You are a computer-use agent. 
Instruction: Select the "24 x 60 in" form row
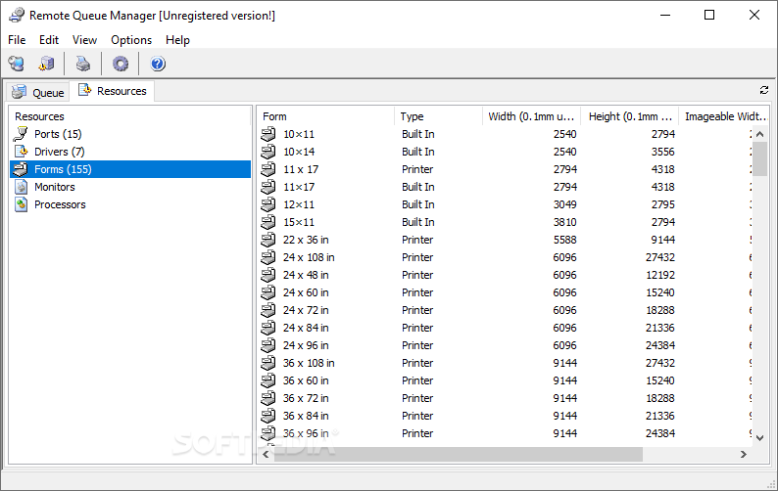coord(505,292)
